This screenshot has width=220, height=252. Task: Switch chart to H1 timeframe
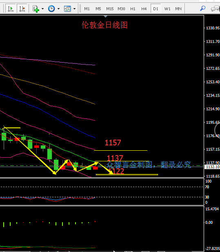coord(133,9)
